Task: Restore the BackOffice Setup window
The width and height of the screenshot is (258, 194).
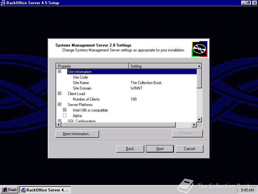Action: click(249, 3)
